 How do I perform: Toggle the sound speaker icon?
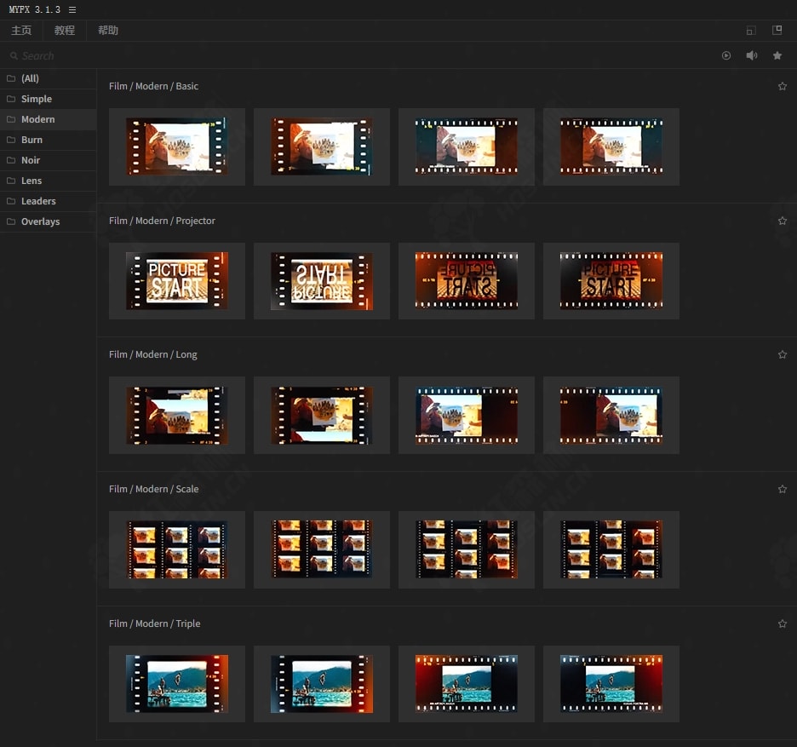(x=752, y=55)
